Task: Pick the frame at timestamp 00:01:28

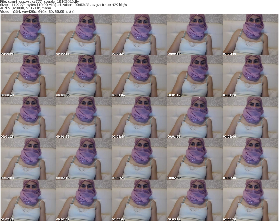Action: (28, 118)
